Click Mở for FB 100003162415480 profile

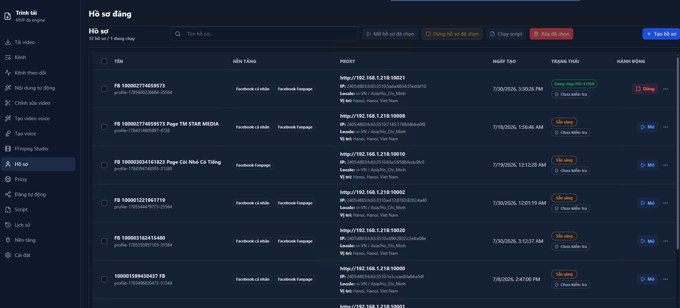648,241
